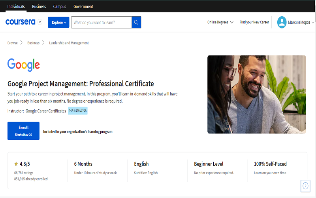Image resolution: width=316 pixels, height=198 pixels.
Task: Click the star rating icon
Action: tap(16, 164)
